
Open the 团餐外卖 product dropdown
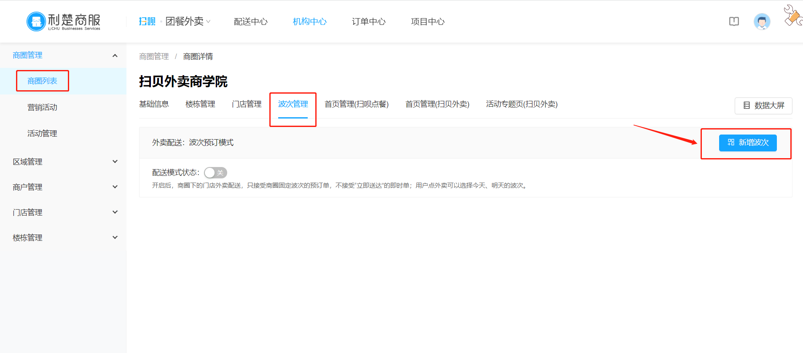point(188,22)
